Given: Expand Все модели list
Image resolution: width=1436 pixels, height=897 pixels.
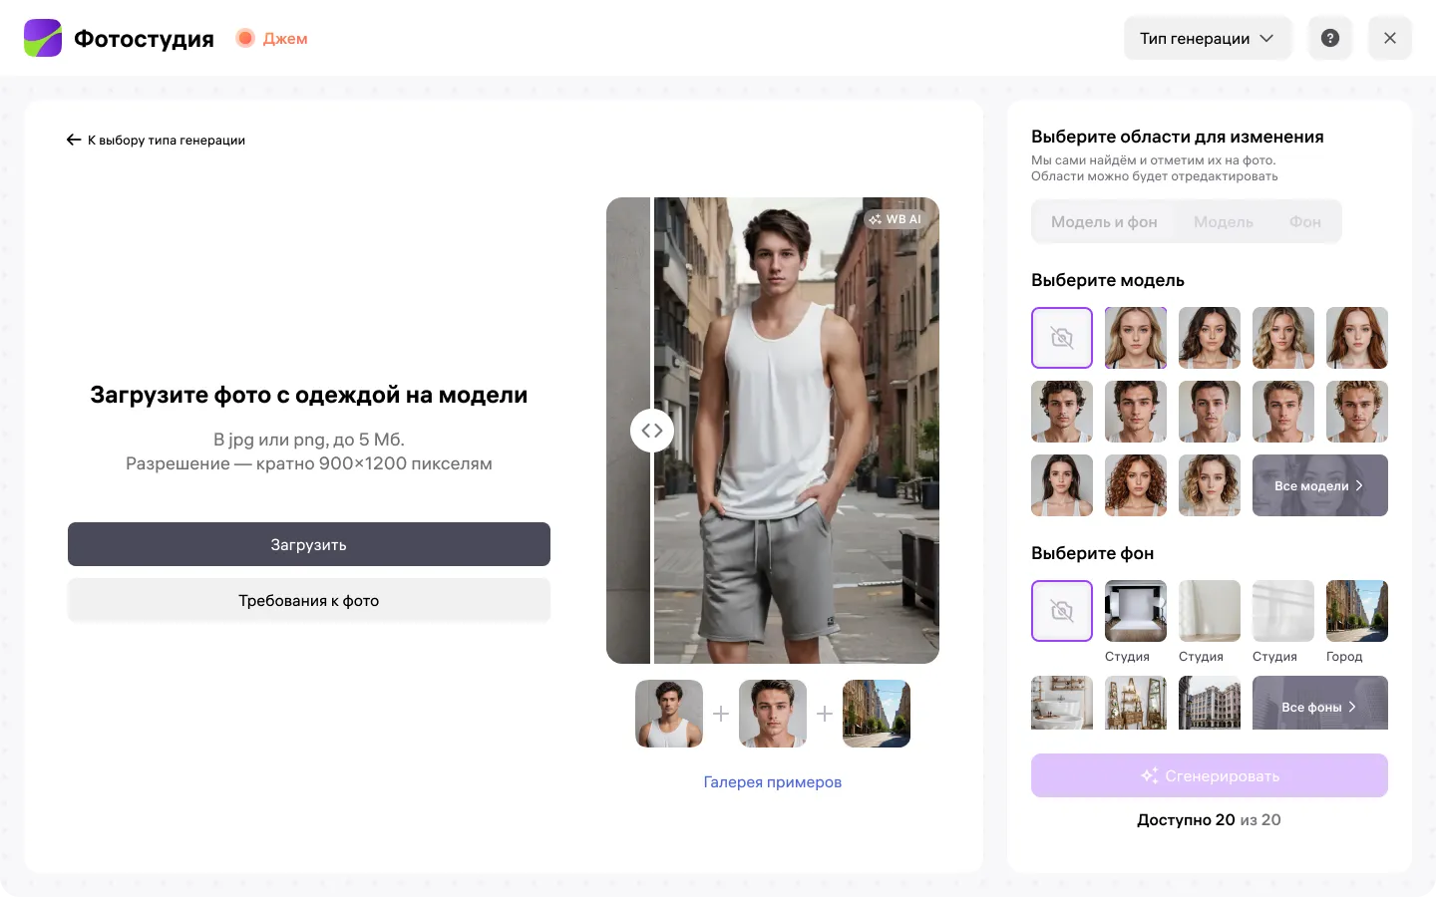Looking at the screenshot, I should click(x=1319, y=485).
